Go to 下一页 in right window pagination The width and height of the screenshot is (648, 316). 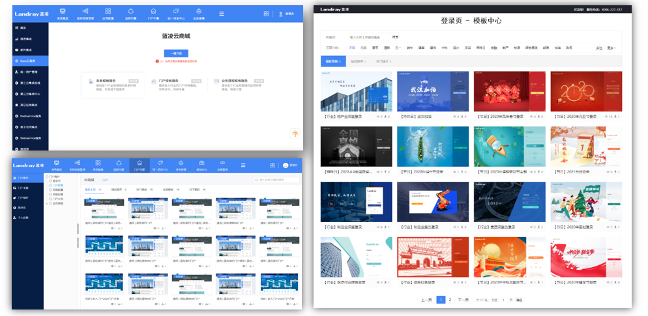tap(464, 300)
